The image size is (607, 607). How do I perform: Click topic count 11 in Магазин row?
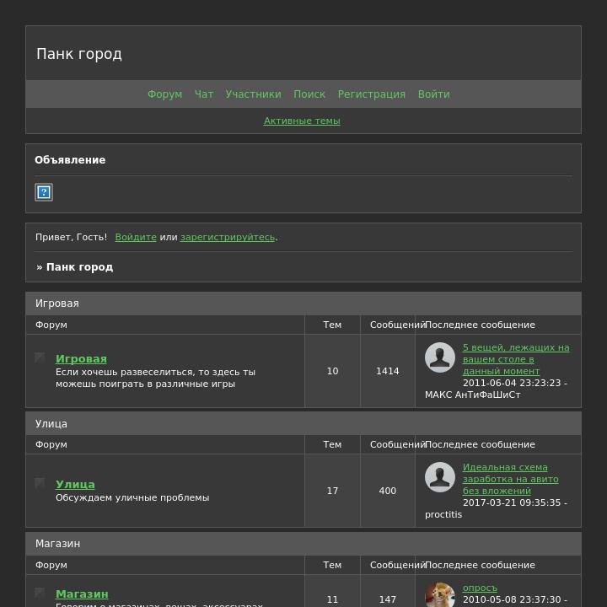click(x=332, y=599)
